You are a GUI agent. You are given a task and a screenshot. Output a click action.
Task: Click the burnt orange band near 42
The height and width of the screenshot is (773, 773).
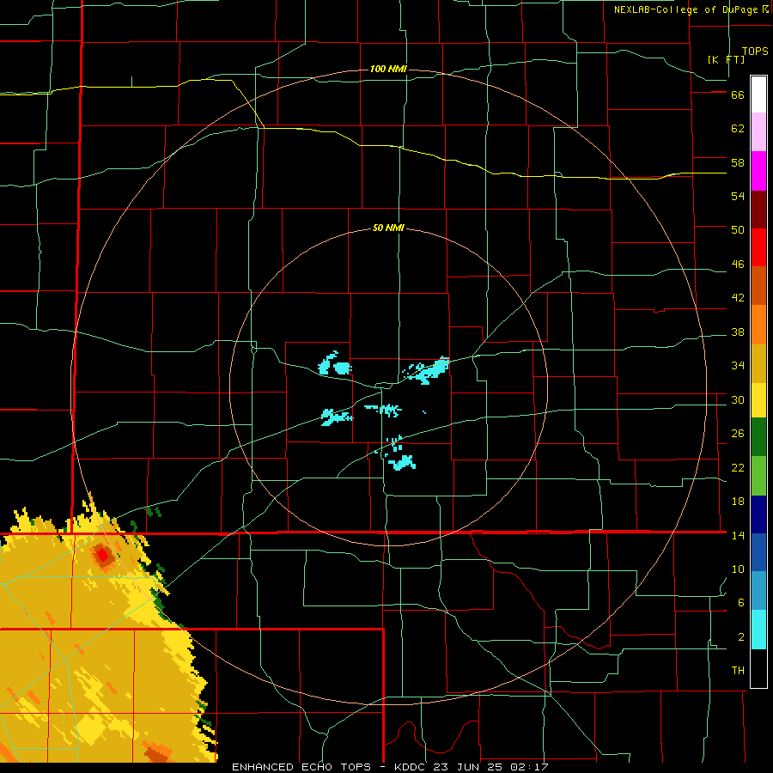758,286
